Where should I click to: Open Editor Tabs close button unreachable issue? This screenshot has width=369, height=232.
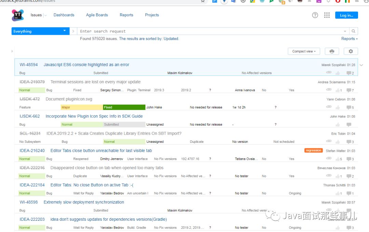pyautogui.click(x=101, y=151)
